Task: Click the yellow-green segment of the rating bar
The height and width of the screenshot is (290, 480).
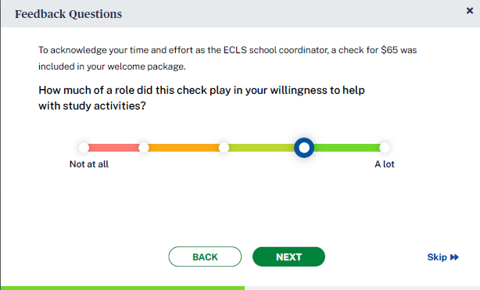Action: point(261,148)
